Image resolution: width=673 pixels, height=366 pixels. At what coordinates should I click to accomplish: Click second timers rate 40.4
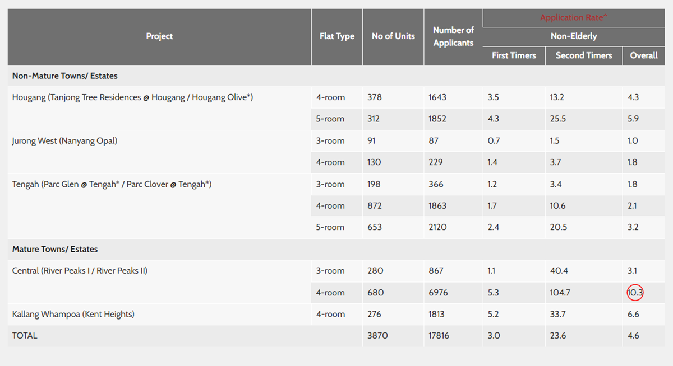pos(559,271)
